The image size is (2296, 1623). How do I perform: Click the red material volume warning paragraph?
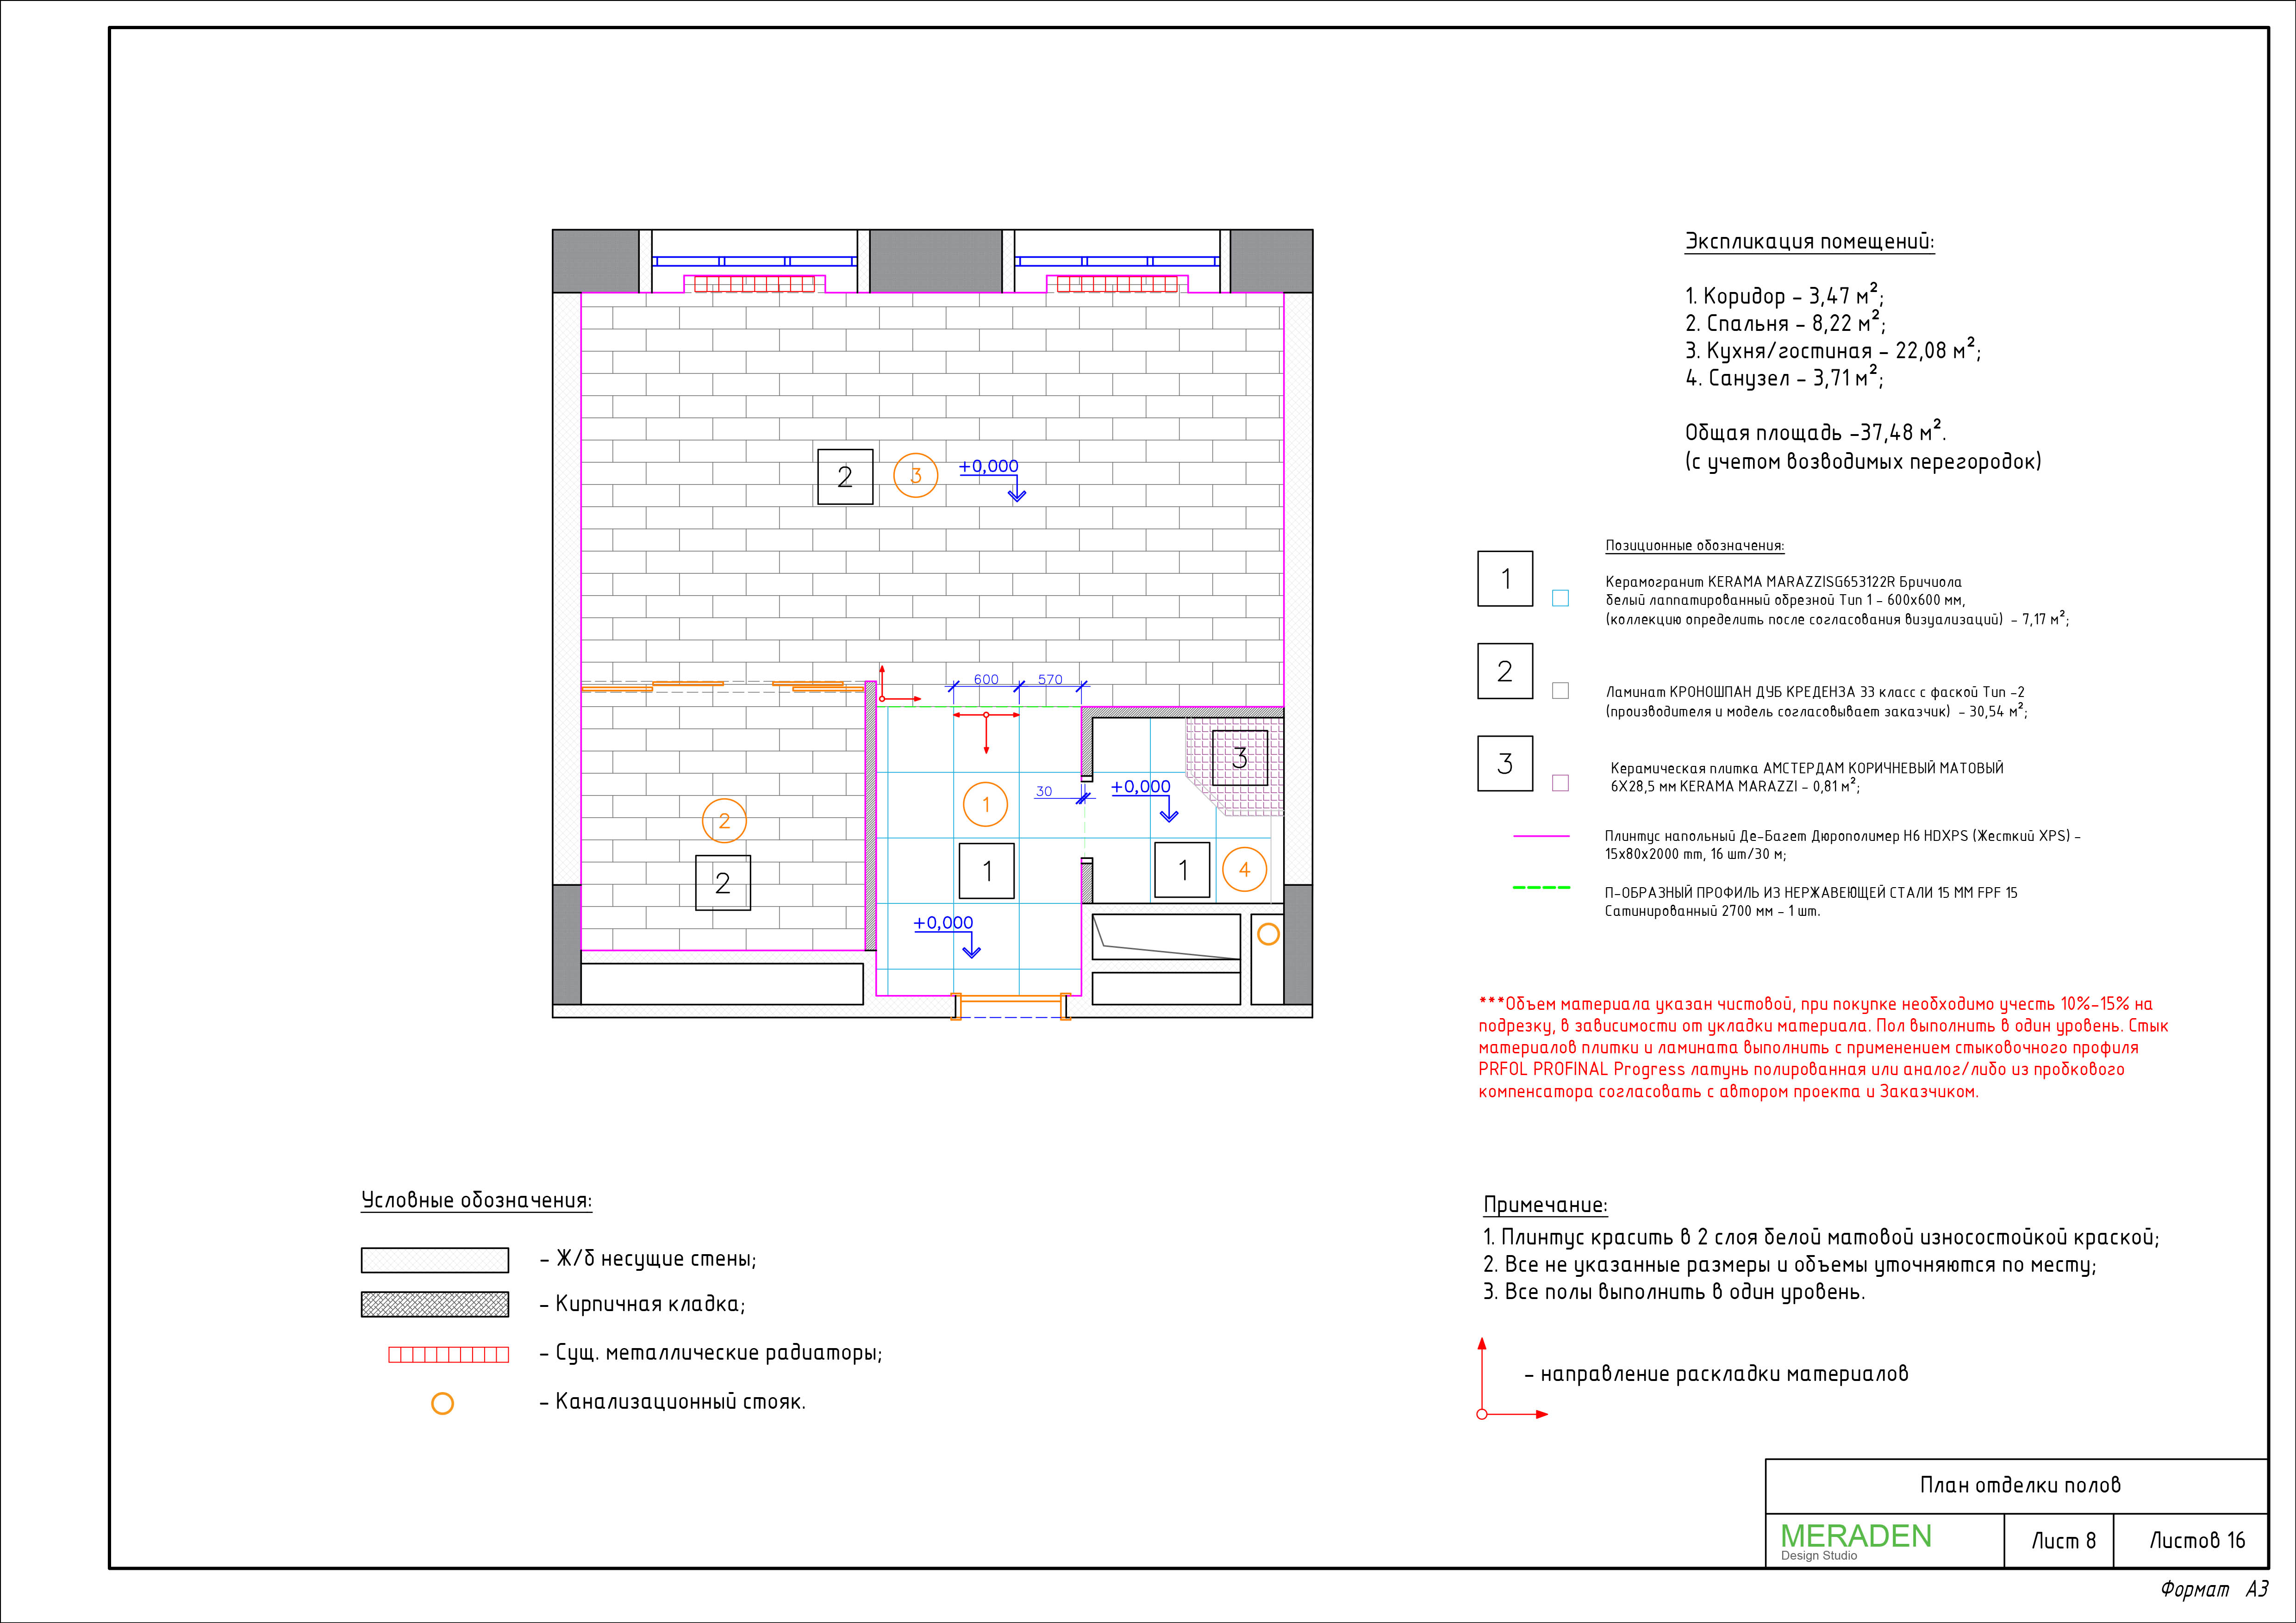(x=1824, y=1048)
